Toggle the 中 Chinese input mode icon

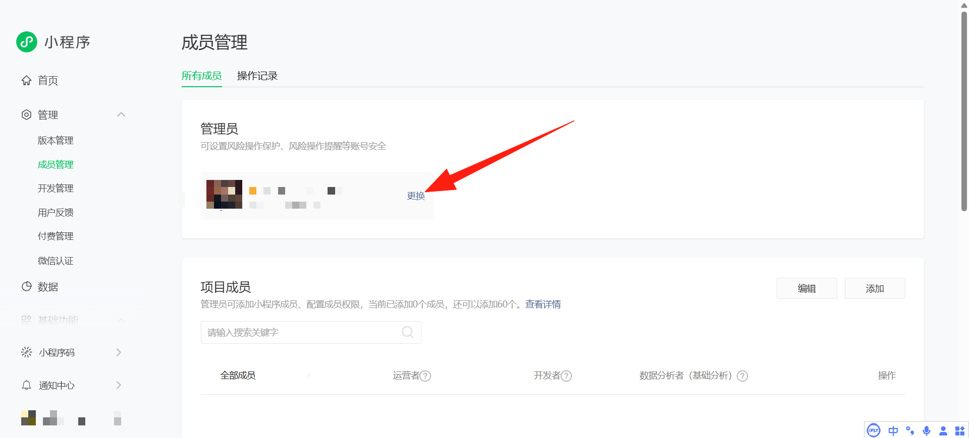tap(893, 430)
